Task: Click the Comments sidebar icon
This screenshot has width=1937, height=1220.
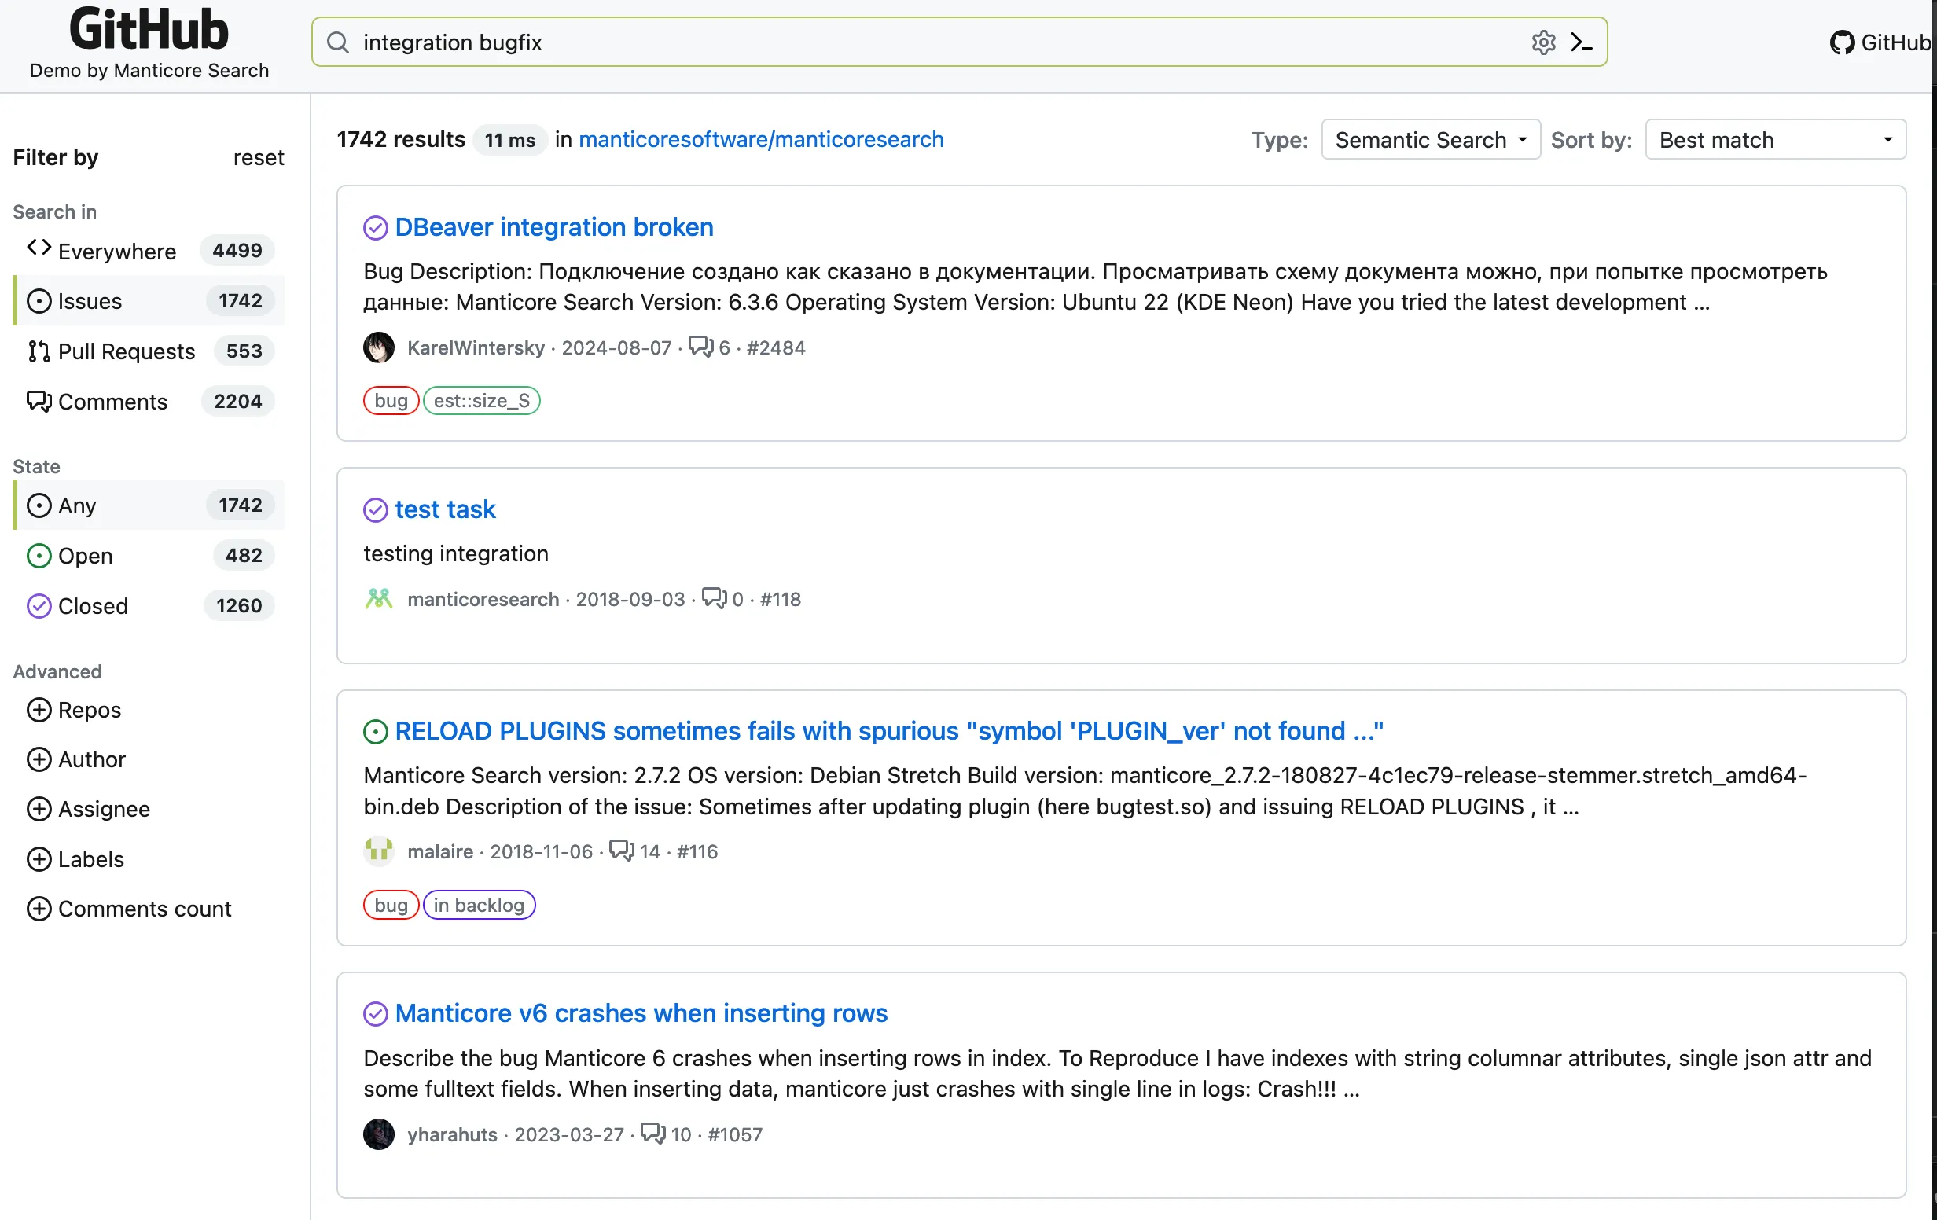Action: click(38, 401)
